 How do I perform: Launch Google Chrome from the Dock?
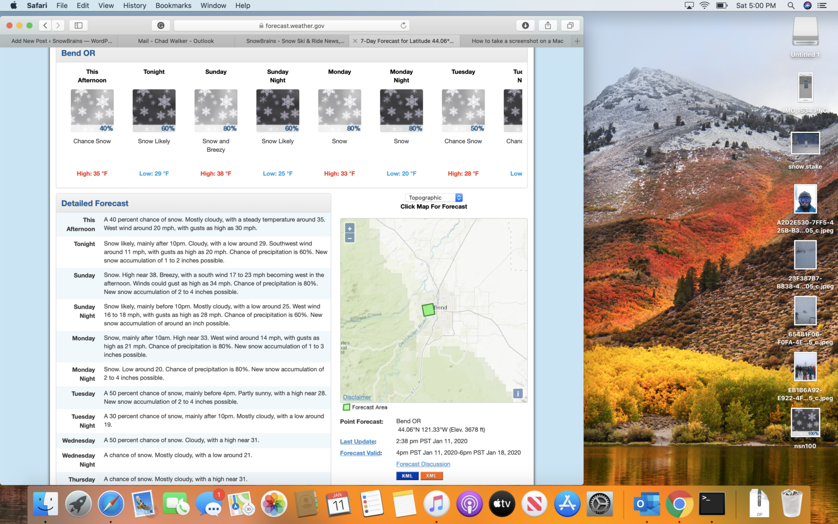click(x=679, y=504)
